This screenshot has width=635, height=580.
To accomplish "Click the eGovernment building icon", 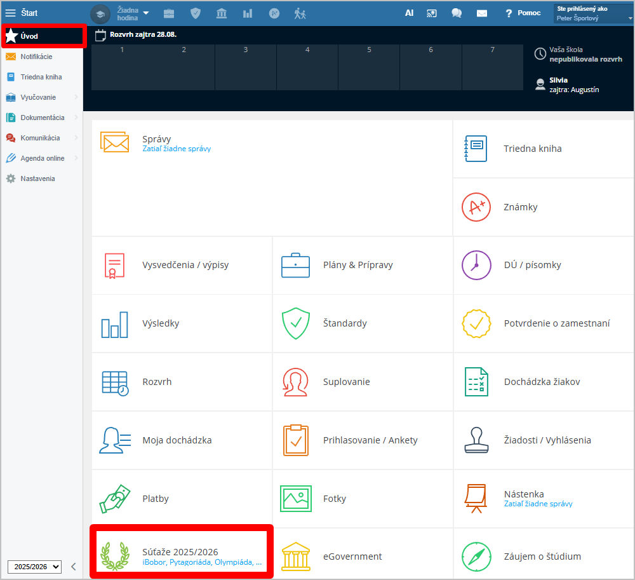I will pyautogui.click(x=295, y=556).
